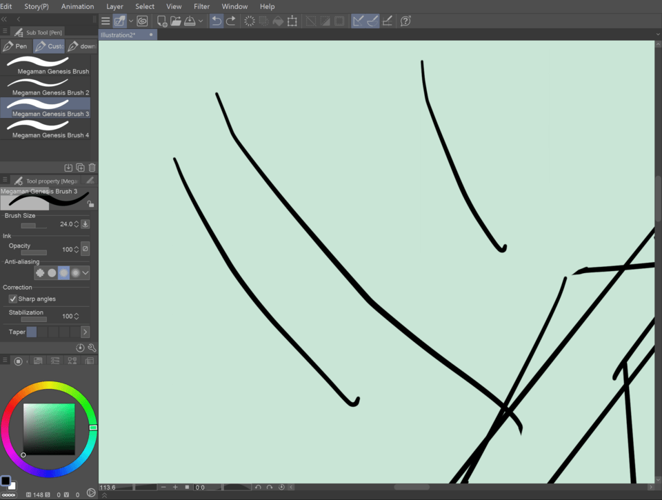662x500 pixels.
Task: Click the Support question mark icon
Action: coord(405,21)
